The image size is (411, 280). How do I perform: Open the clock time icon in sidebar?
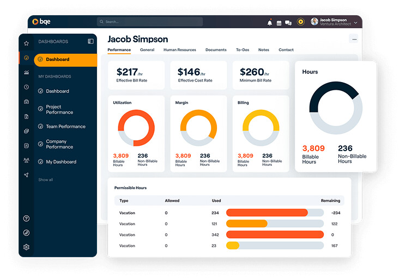pos(26,87)
